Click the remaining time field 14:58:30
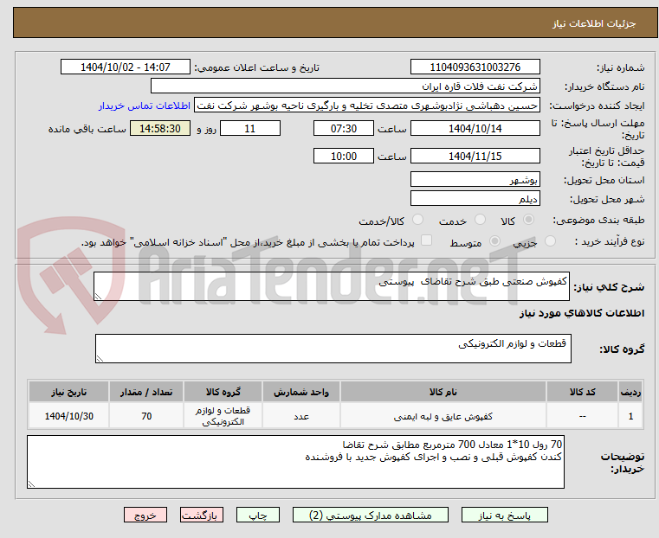 click(x=160, y=128)
